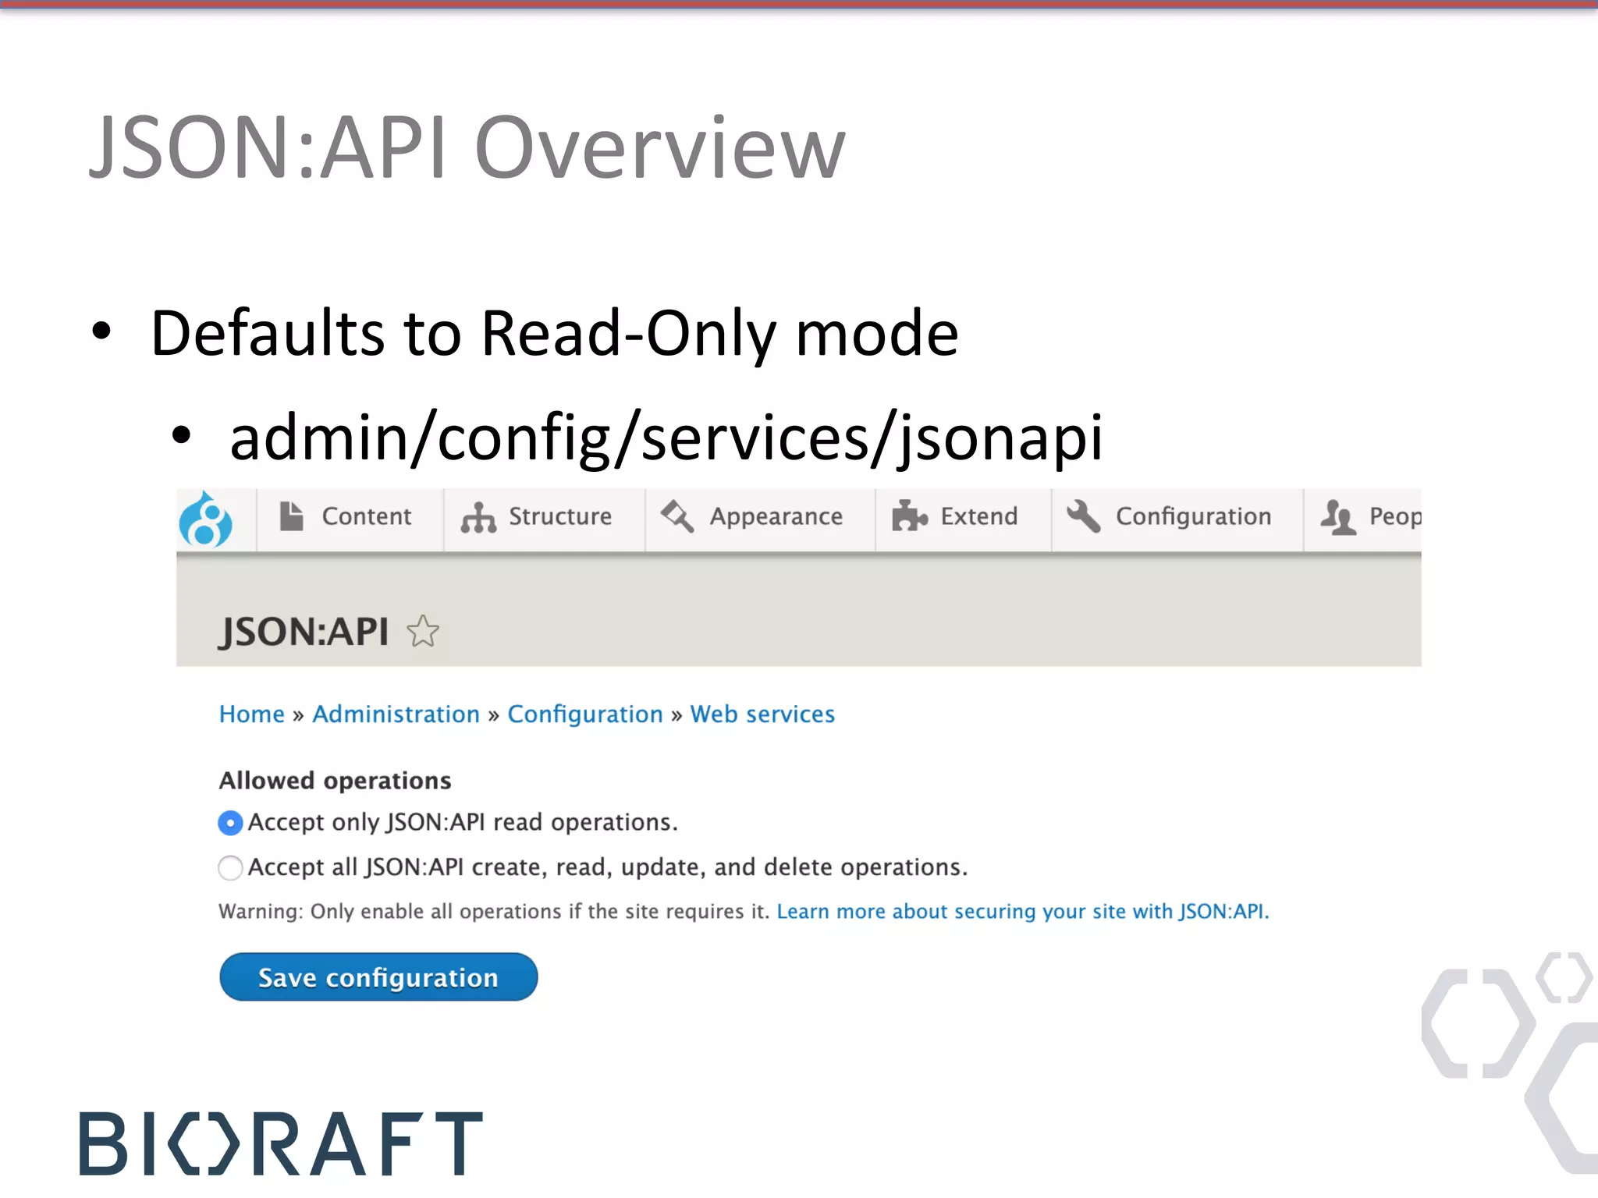Click the Configuration wrench icon
The height and width of the screenshot is (1198, 1598).
[x=1084, y=516]
